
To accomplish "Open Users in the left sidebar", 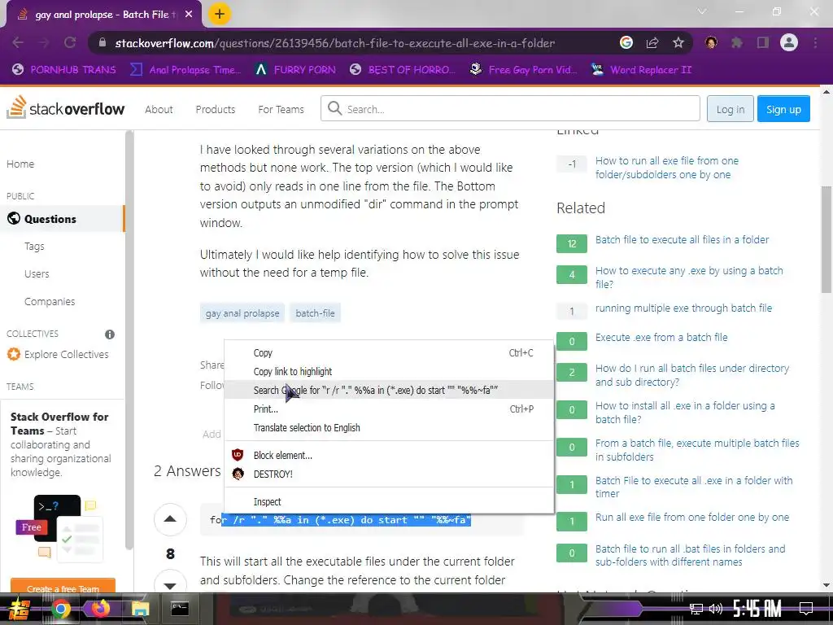I will [x=37, y=273].
